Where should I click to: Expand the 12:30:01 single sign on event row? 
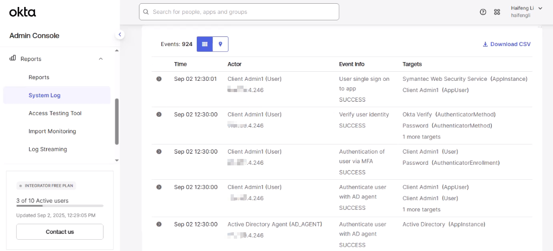[159, 79]
